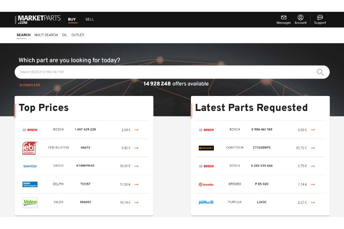
Task: Click the Continental brand logo
Action: [x=206, y=148]
